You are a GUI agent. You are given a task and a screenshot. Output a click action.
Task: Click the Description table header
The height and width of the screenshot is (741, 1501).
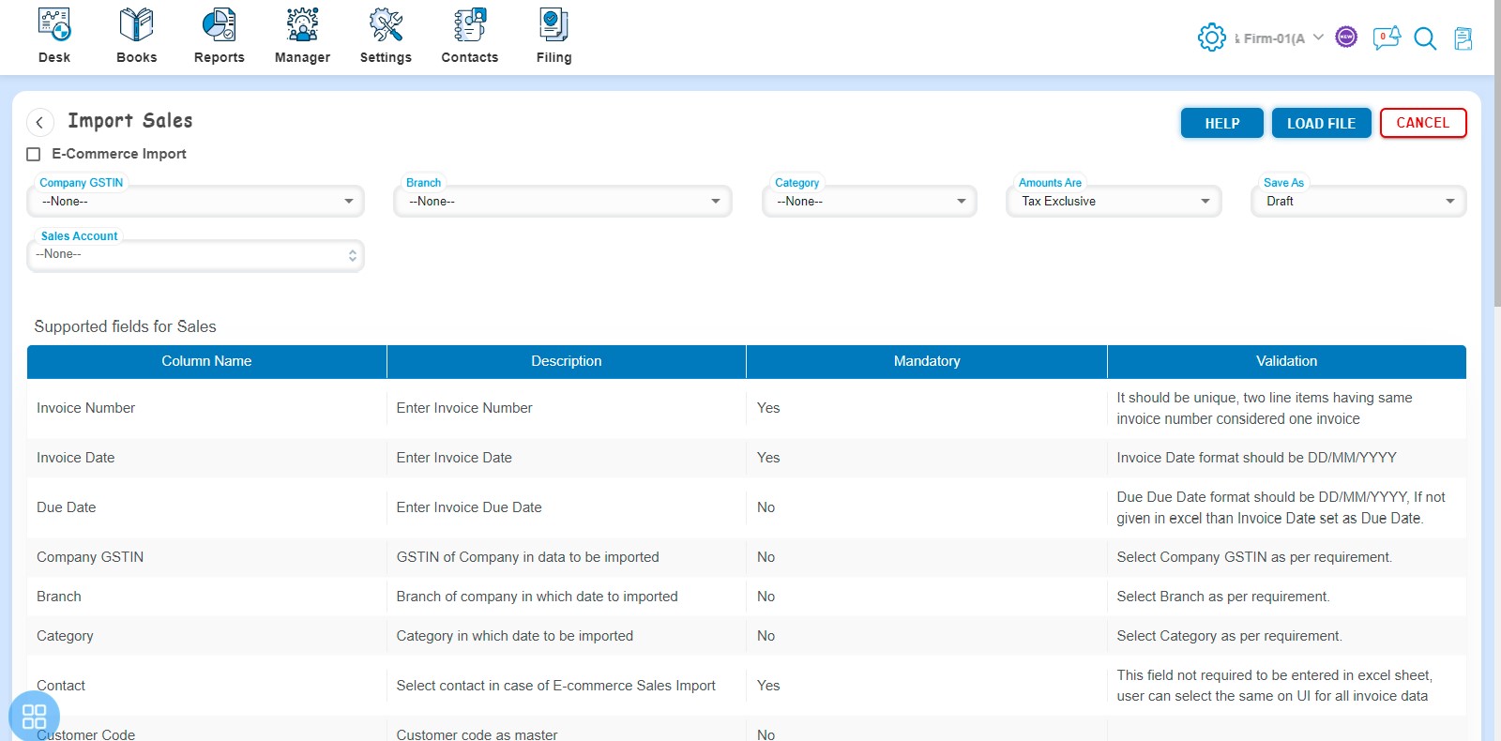567,361
